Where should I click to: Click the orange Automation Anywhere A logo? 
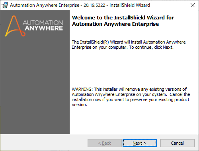tap(15, 26)
